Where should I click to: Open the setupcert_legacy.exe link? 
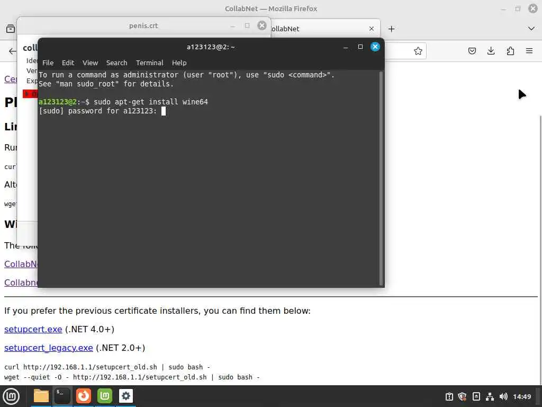click(48, 348)
